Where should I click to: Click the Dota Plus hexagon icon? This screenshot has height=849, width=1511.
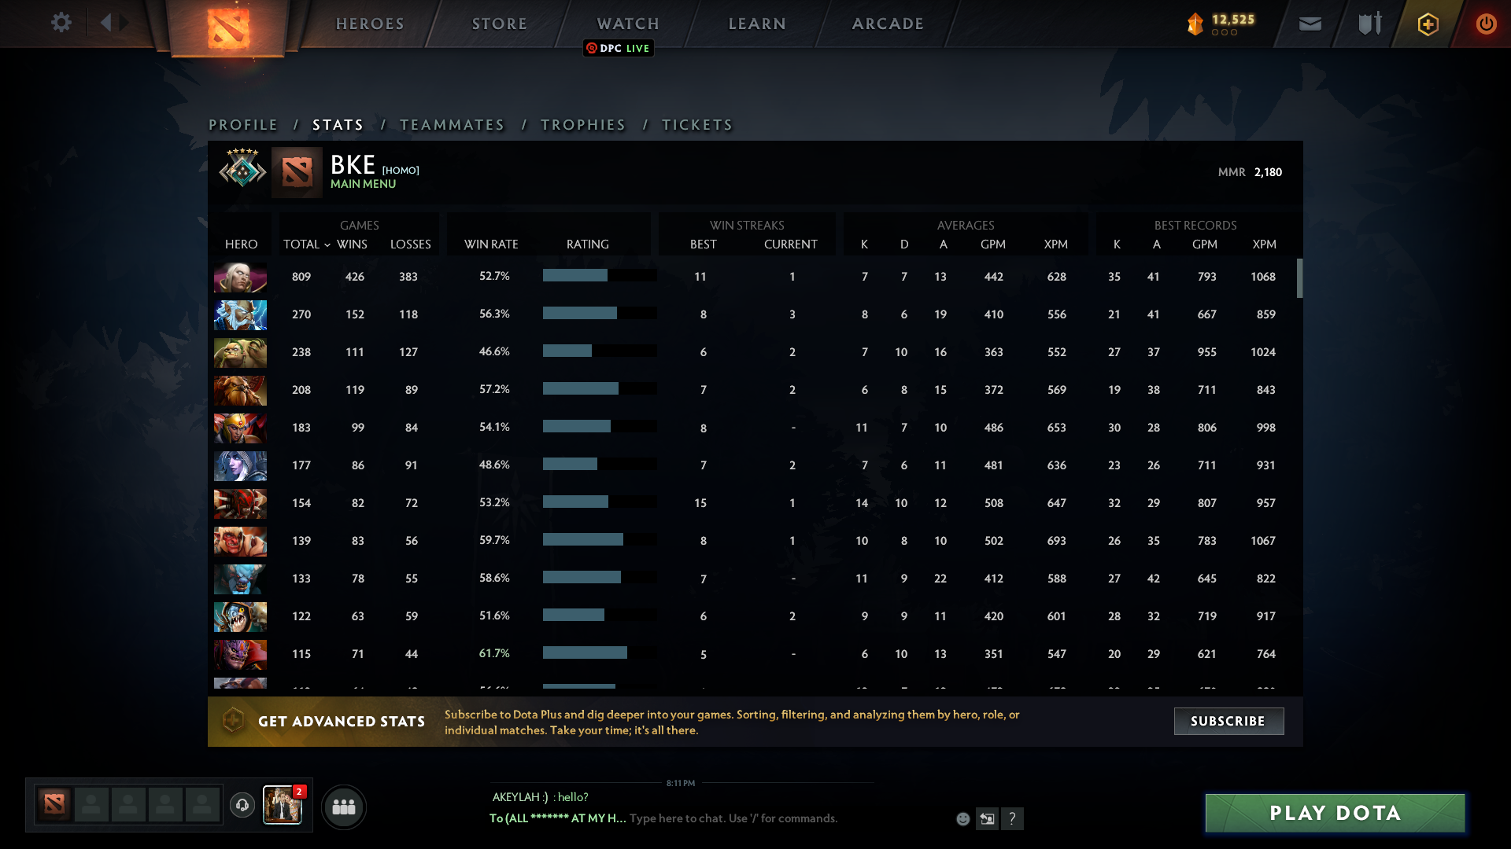click(x=1428, y=24)
